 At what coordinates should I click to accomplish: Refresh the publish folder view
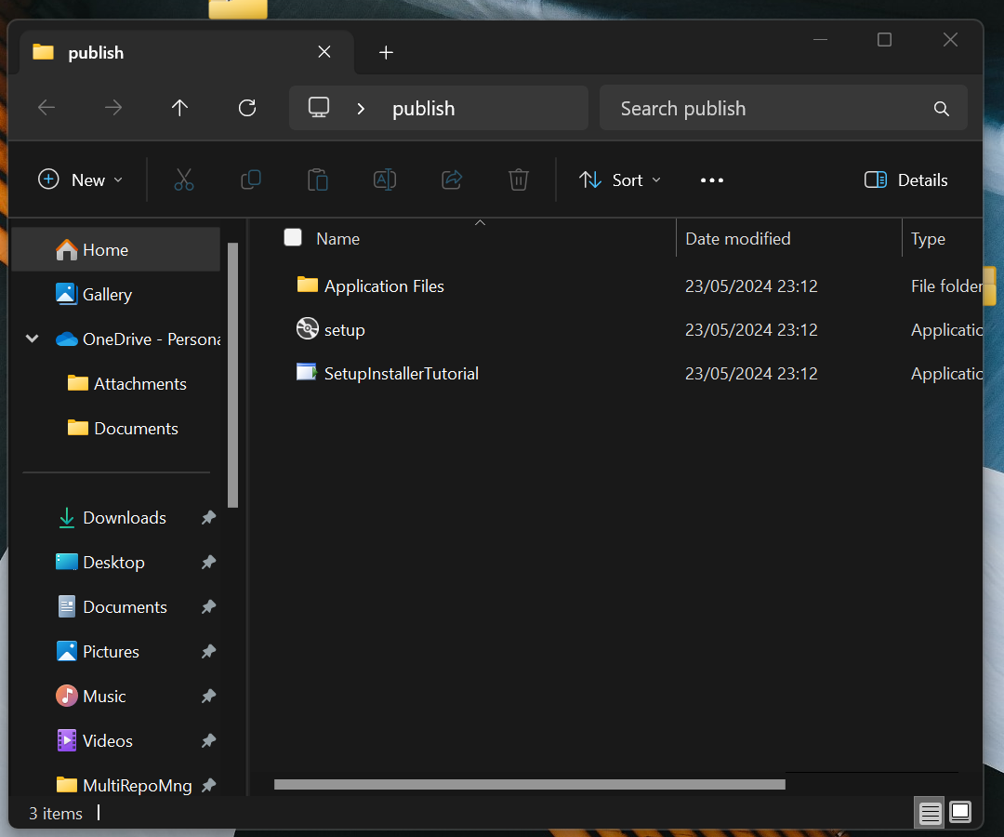point(246,108)
